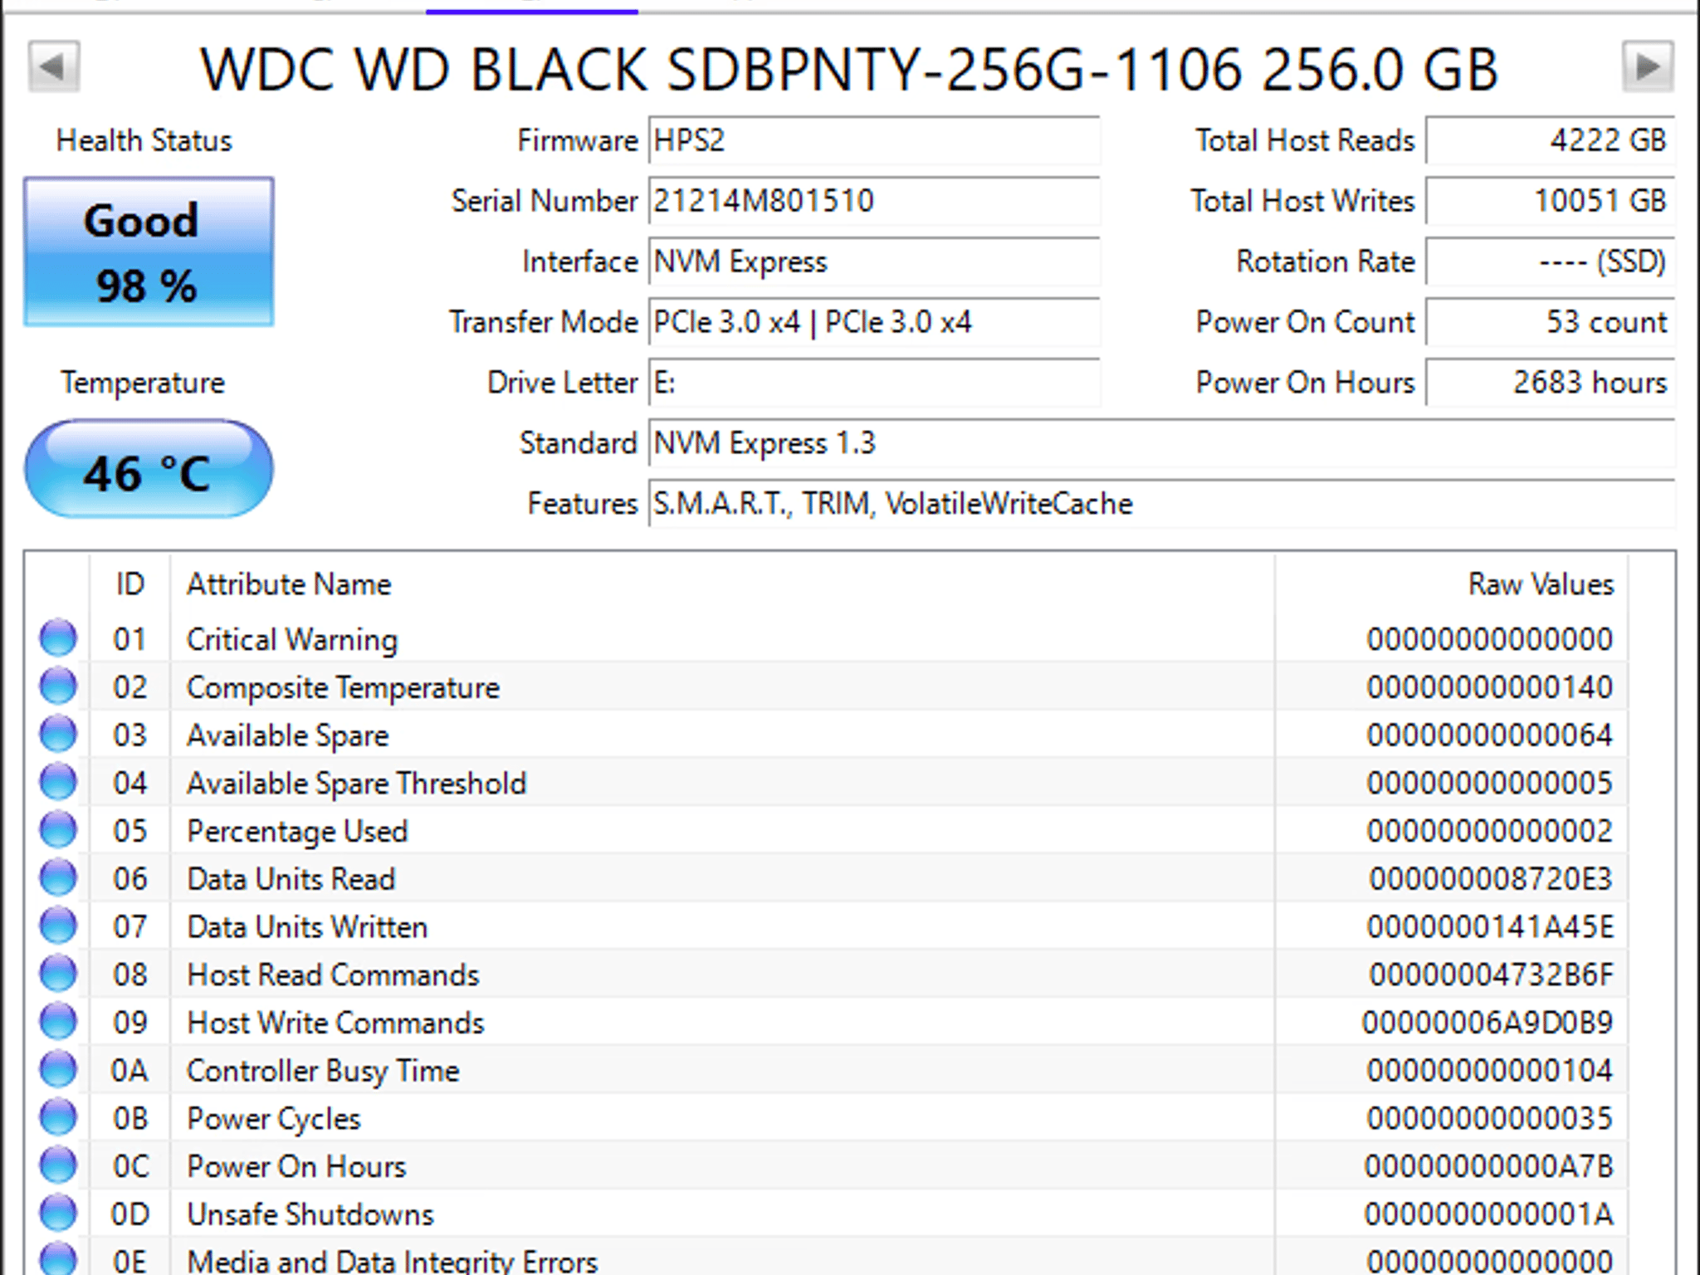Click the Features field with S.M.A.R.T., TRIM
The image size is (1700, 1275).
[x=1161, y=504]
